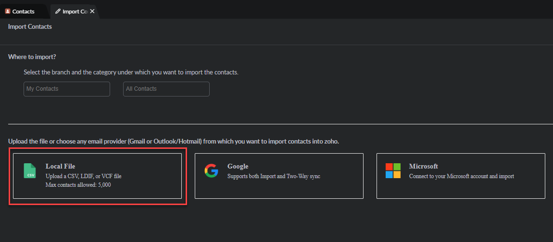Close the Import Contacts tab
This screenshot has width=553, height=242.
point(92,11)
